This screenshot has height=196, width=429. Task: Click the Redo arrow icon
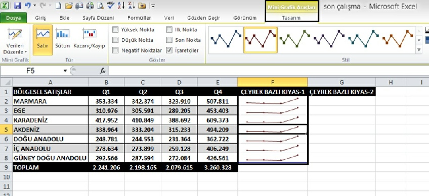point(42,5)
